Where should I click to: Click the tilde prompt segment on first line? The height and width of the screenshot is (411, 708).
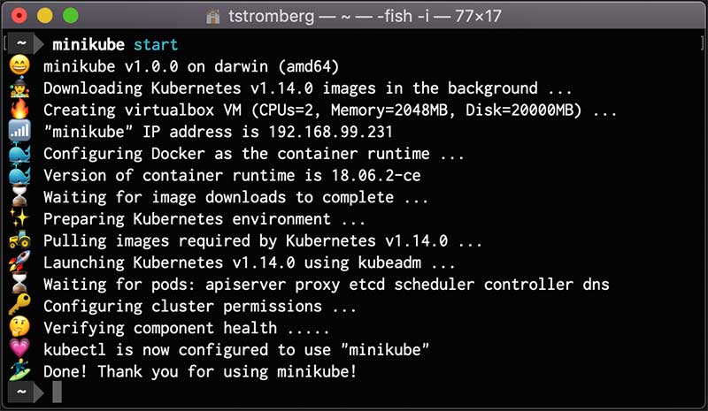coord(21,44)
